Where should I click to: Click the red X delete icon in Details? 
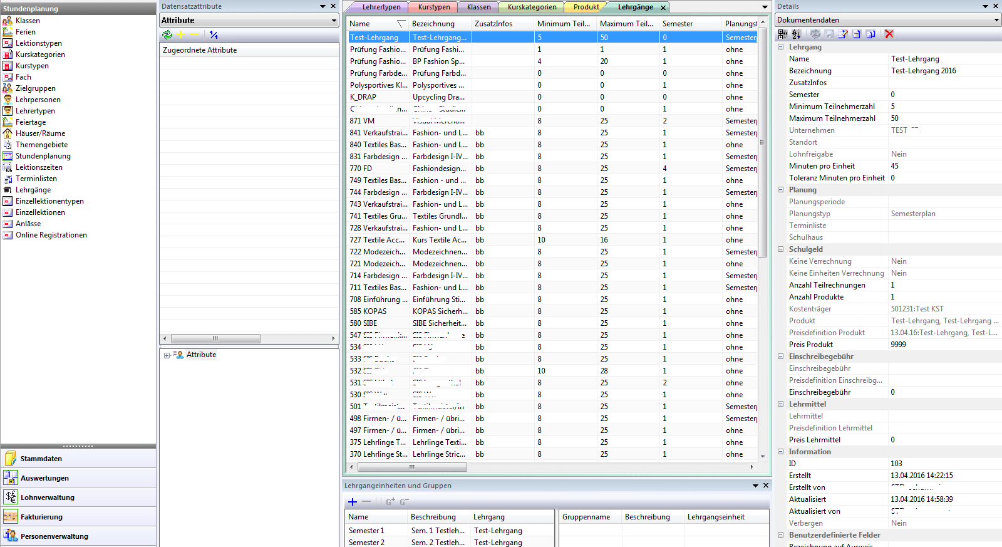889,34
